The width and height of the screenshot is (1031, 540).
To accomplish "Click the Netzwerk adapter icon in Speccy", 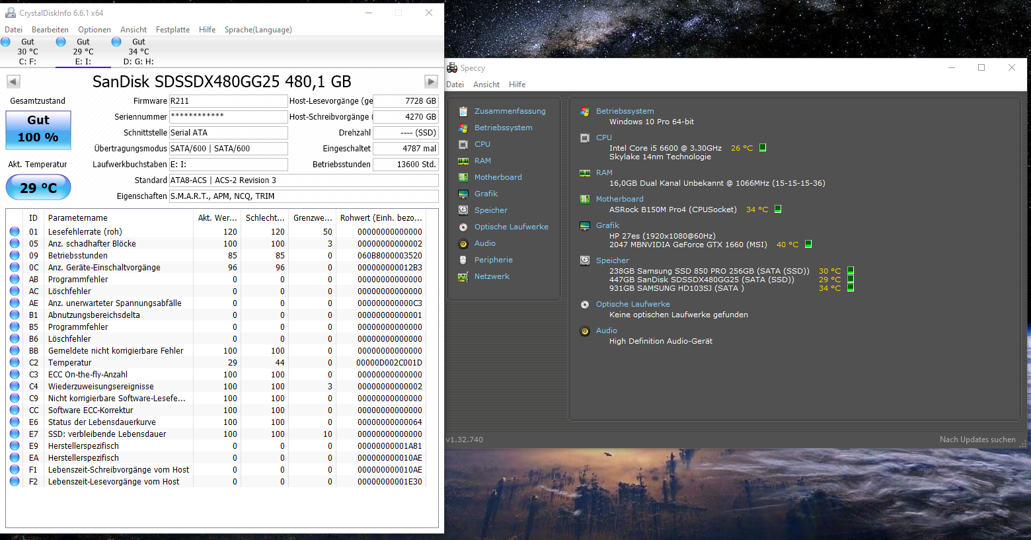I will click(x=463, y=276).
